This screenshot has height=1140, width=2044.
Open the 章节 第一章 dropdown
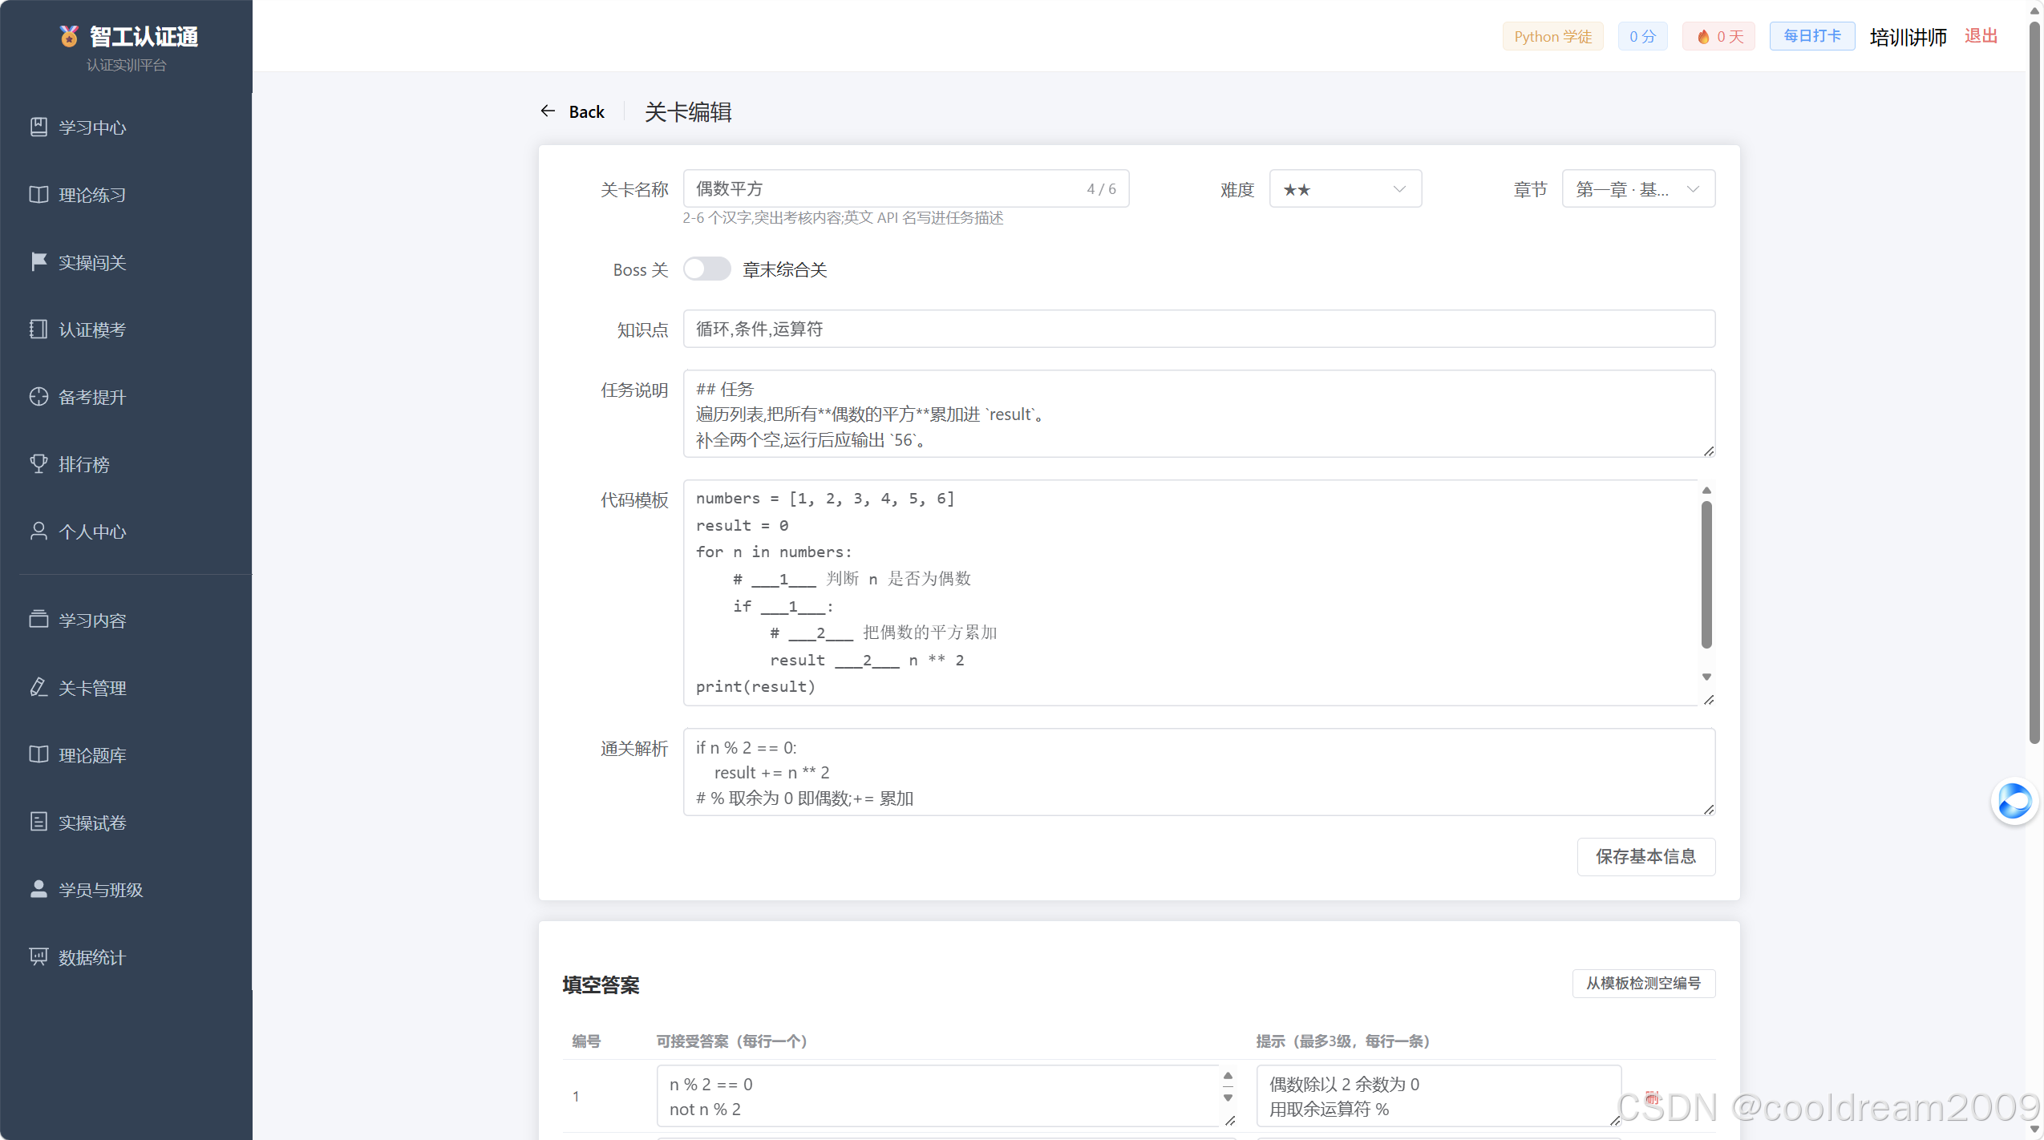tap(1638, 188)
